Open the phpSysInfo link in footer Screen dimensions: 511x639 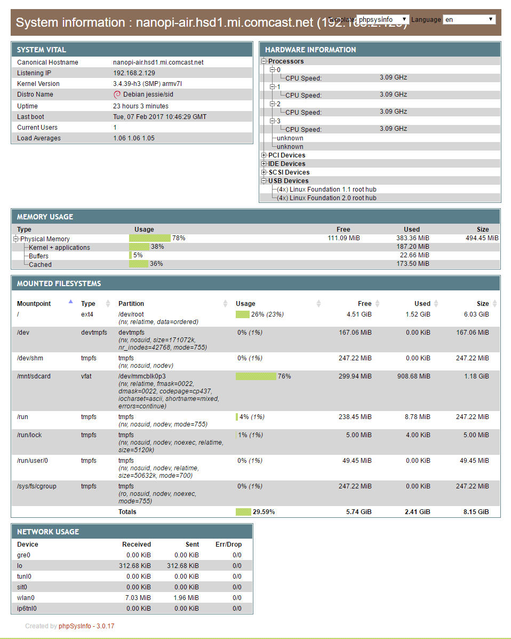tap(74, 626)
